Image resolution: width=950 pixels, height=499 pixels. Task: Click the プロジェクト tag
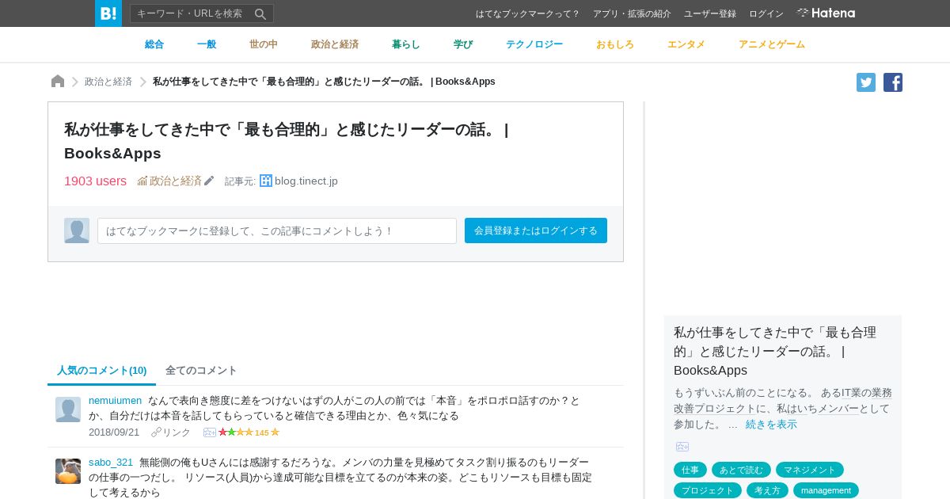[x=708, y=490]
